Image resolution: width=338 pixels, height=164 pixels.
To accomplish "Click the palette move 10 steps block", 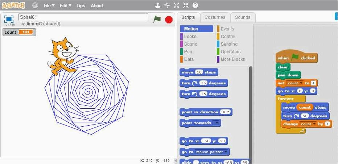I will (199, 72).
